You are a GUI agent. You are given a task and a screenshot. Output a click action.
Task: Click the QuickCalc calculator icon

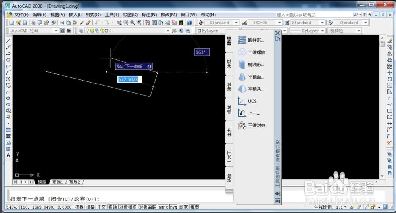[x=181, y=23]
